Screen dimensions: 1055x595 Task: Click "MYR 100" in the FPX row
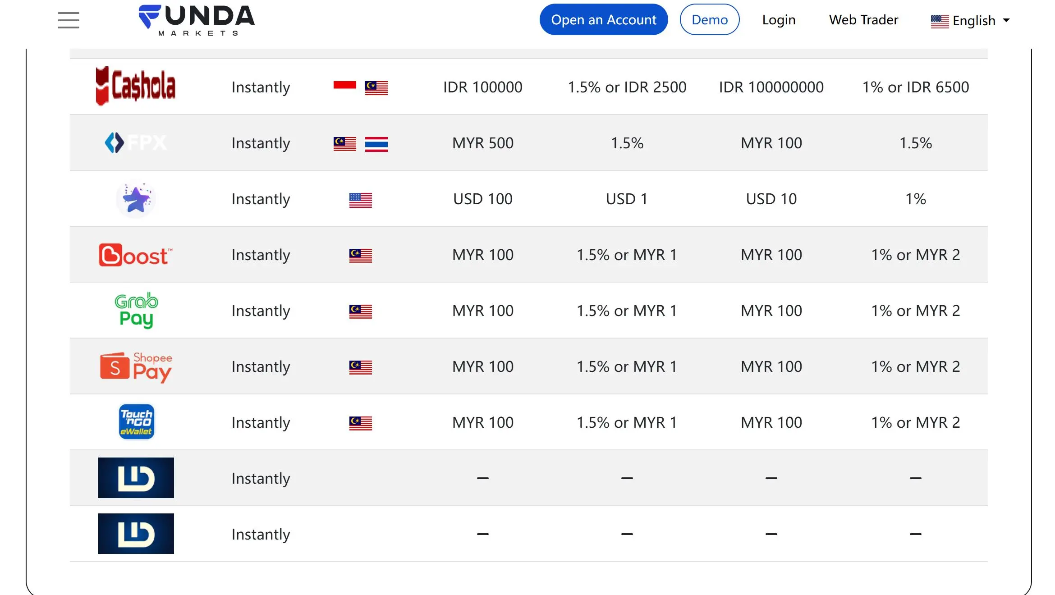pyautogui.click(x=771, y=143)
